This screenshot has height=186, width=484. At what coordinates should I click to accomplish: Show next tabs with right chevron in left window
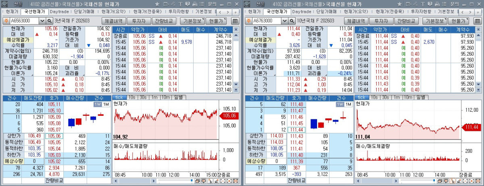(x=228, y=12)
